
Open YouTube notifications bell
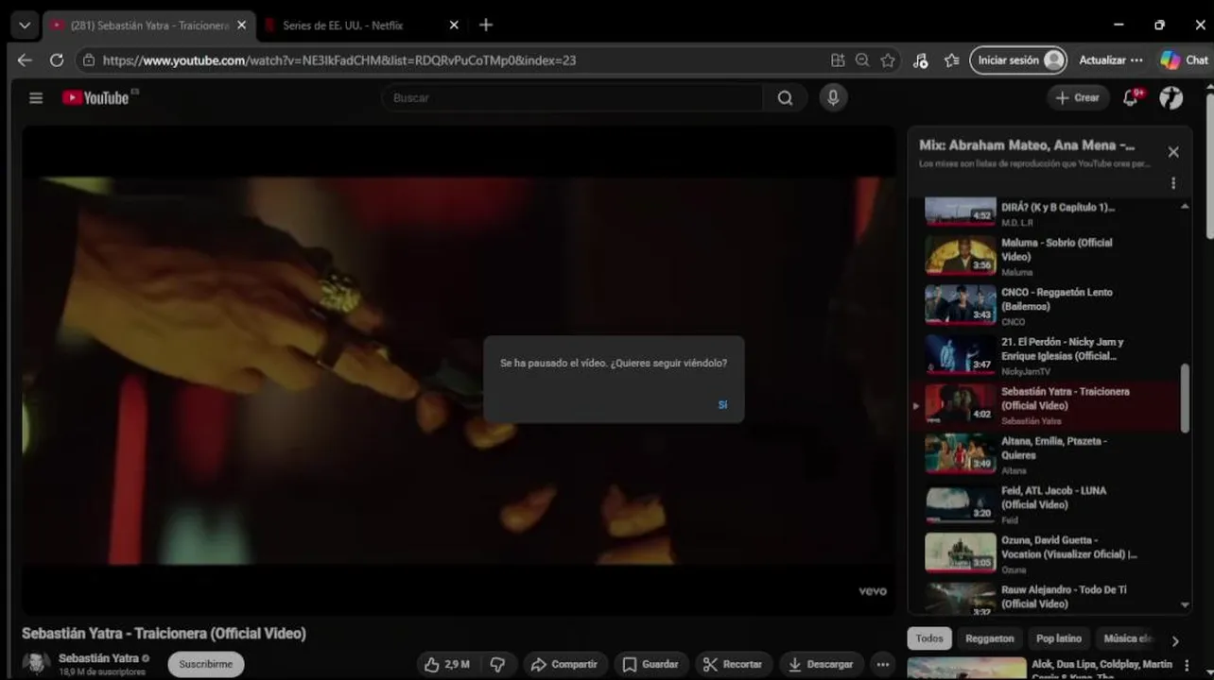(1131, 97)
